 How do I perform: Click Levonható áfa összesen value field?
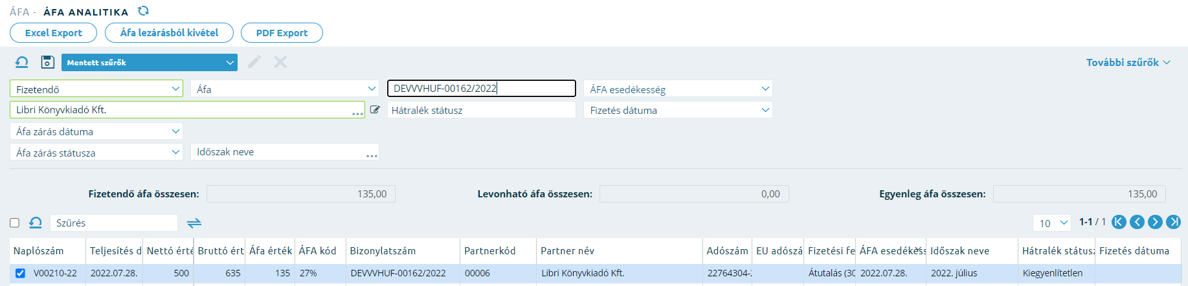tap(694, 193)
